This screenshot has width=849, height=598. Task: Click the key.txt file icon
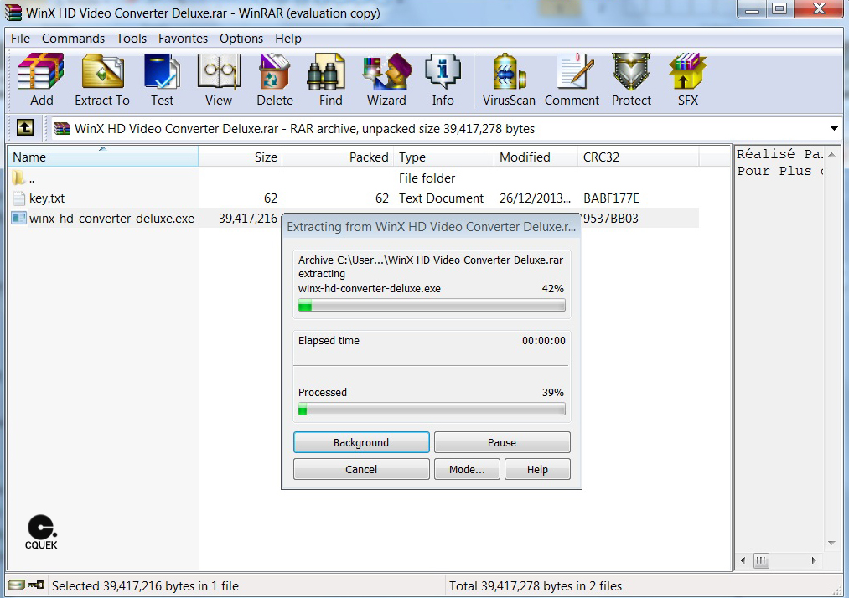[18, 198]
